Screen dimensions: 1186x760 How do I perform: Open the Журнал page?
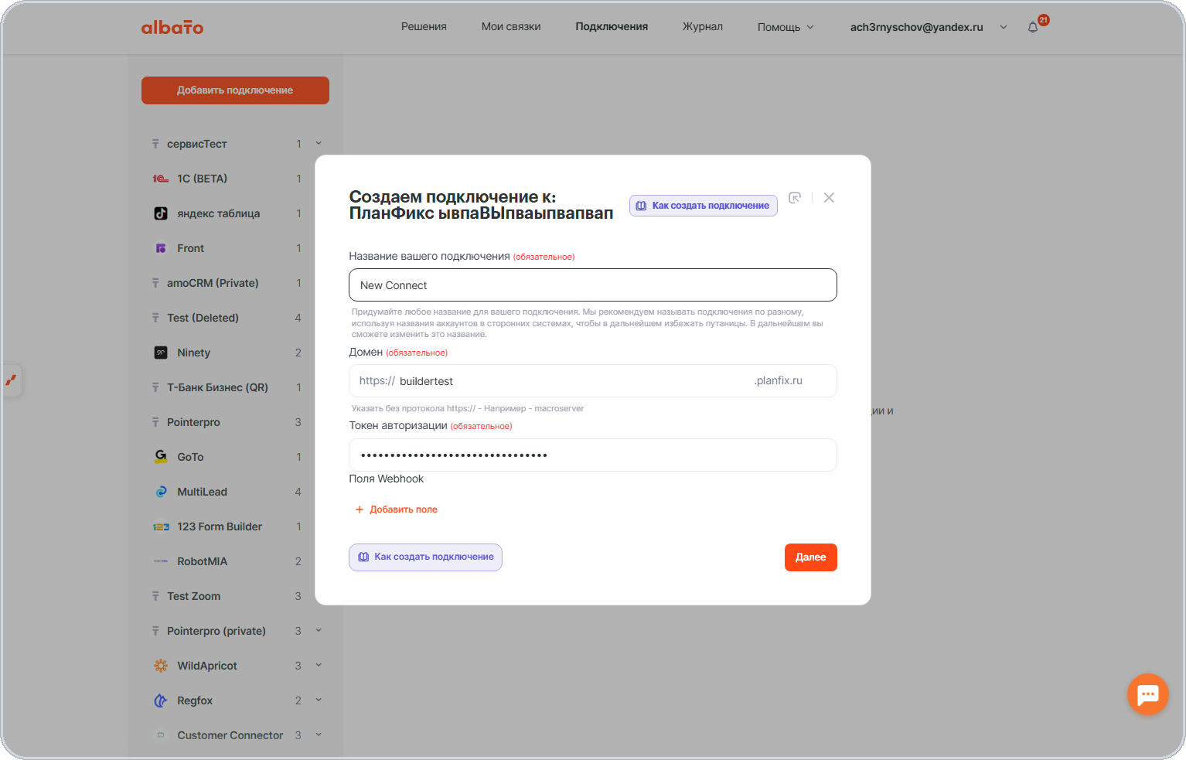point(703,26)
